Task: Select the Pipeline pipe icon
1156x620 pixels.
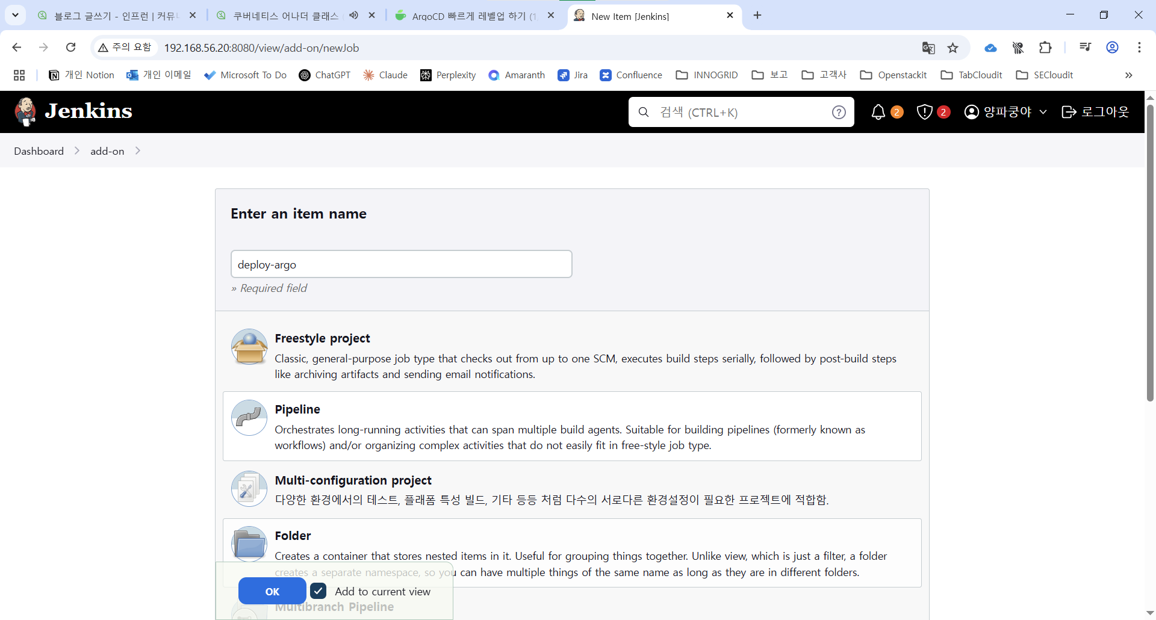Action: point(249,418)
